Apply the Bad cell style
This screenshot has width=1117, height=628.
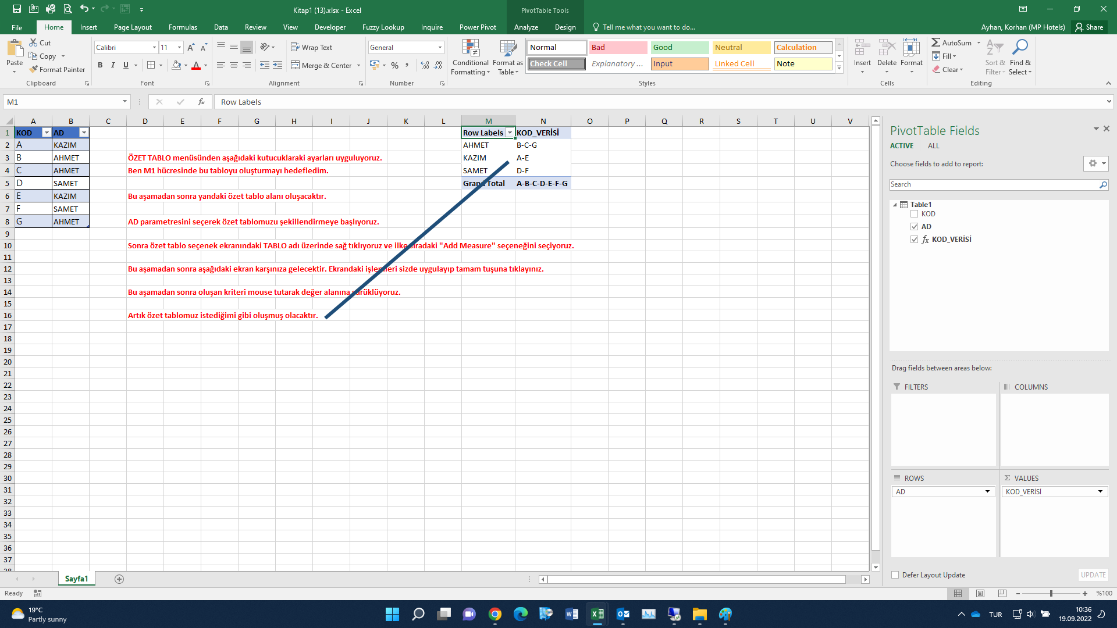(618, 48)
